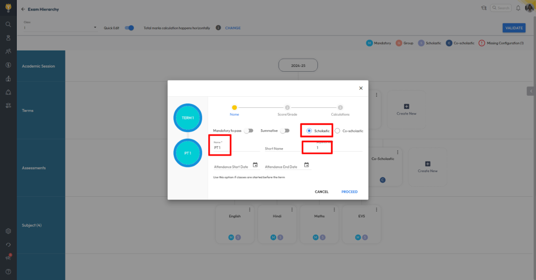This screenshot has height=280, width=536.
Task: Click the search magnifier icon in left sidebar
Action: 8,24
